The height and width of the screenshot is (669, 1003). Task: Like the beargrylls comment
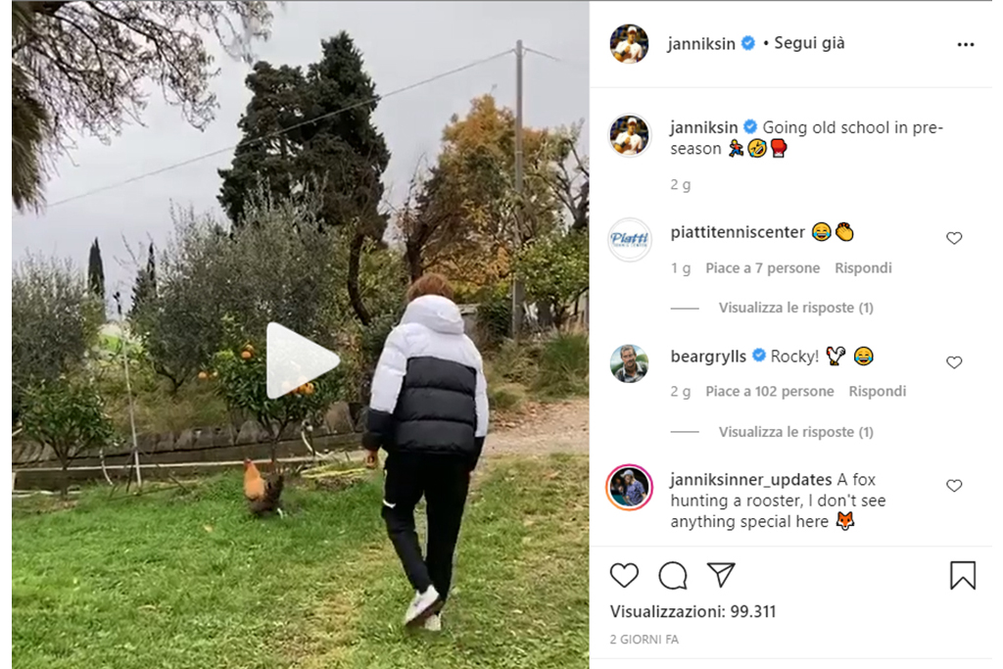tap(954, 362)
